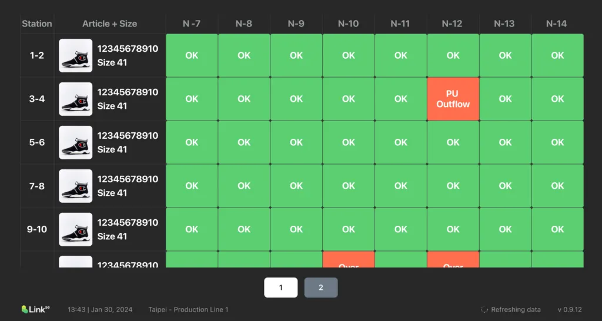Select the OK cell for station 5-6, N-9

pyautogui.click(x=296, y=142)
